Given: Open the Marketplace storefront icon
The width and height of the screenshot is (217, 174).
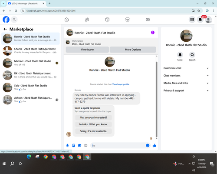Looking at the screenshot, I should coord(128,20).
